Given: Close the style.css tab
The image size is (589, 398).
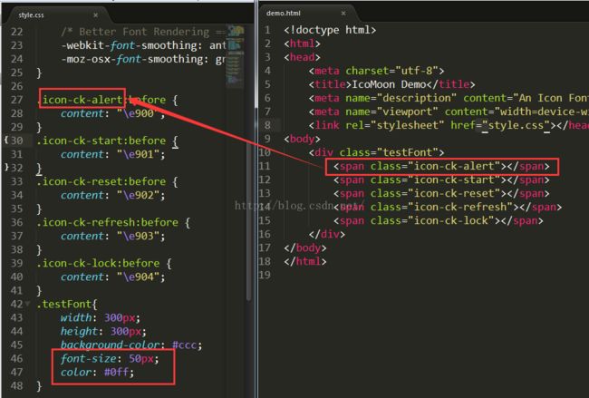Looking at the screenshot, I should 96,15.
